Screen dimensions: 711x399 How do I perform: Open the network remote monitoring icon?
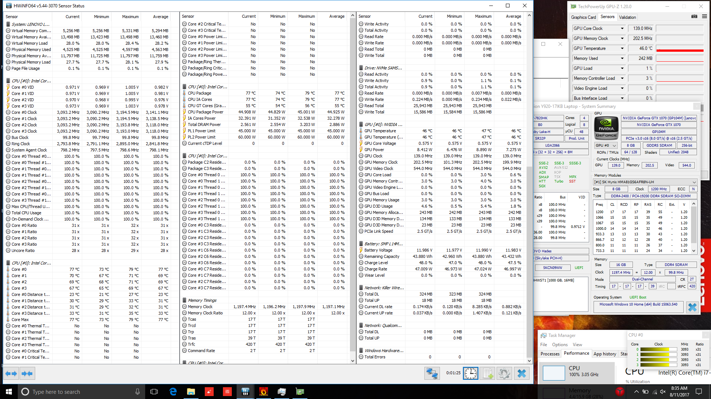(432, 374)
